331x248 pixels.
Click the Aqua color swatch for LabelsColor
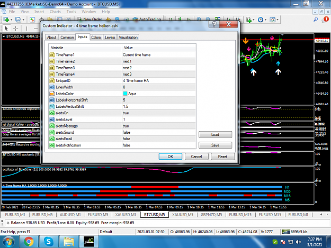(x=125, y=94)
